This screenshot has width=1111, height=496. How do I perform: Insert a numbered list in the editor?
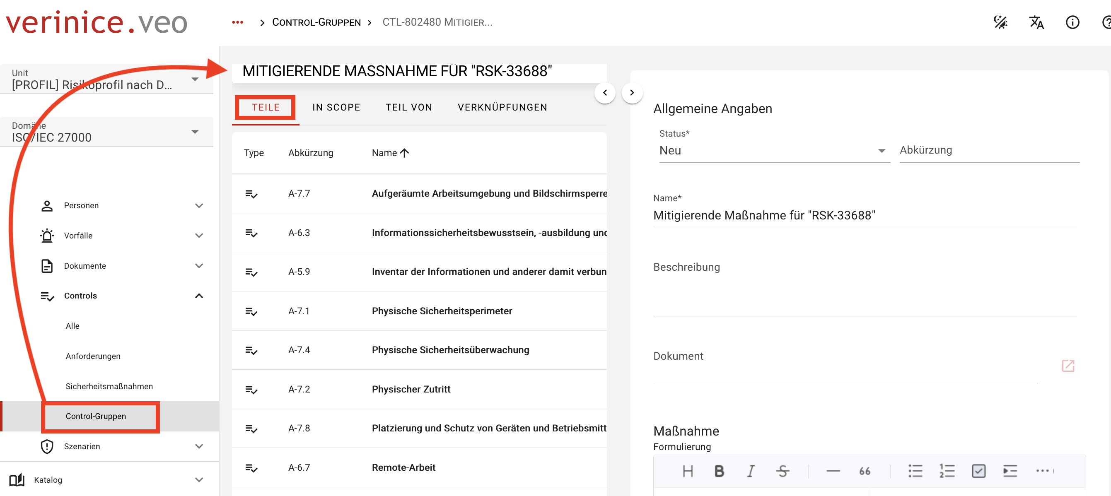pos(946,471)
